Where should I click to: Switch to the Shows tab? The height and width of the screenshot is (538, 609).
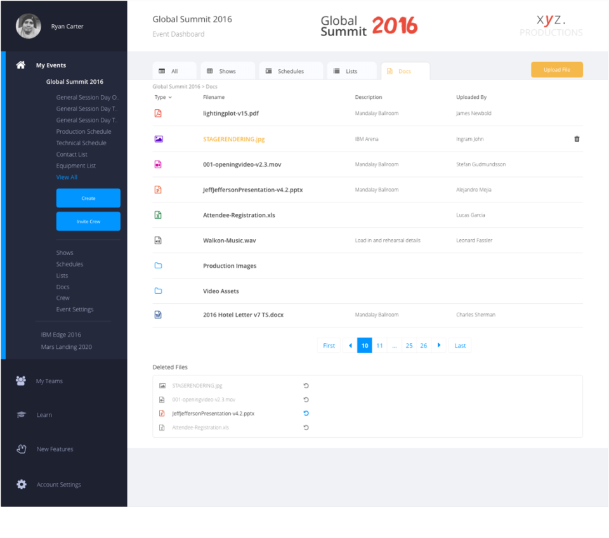227,70
